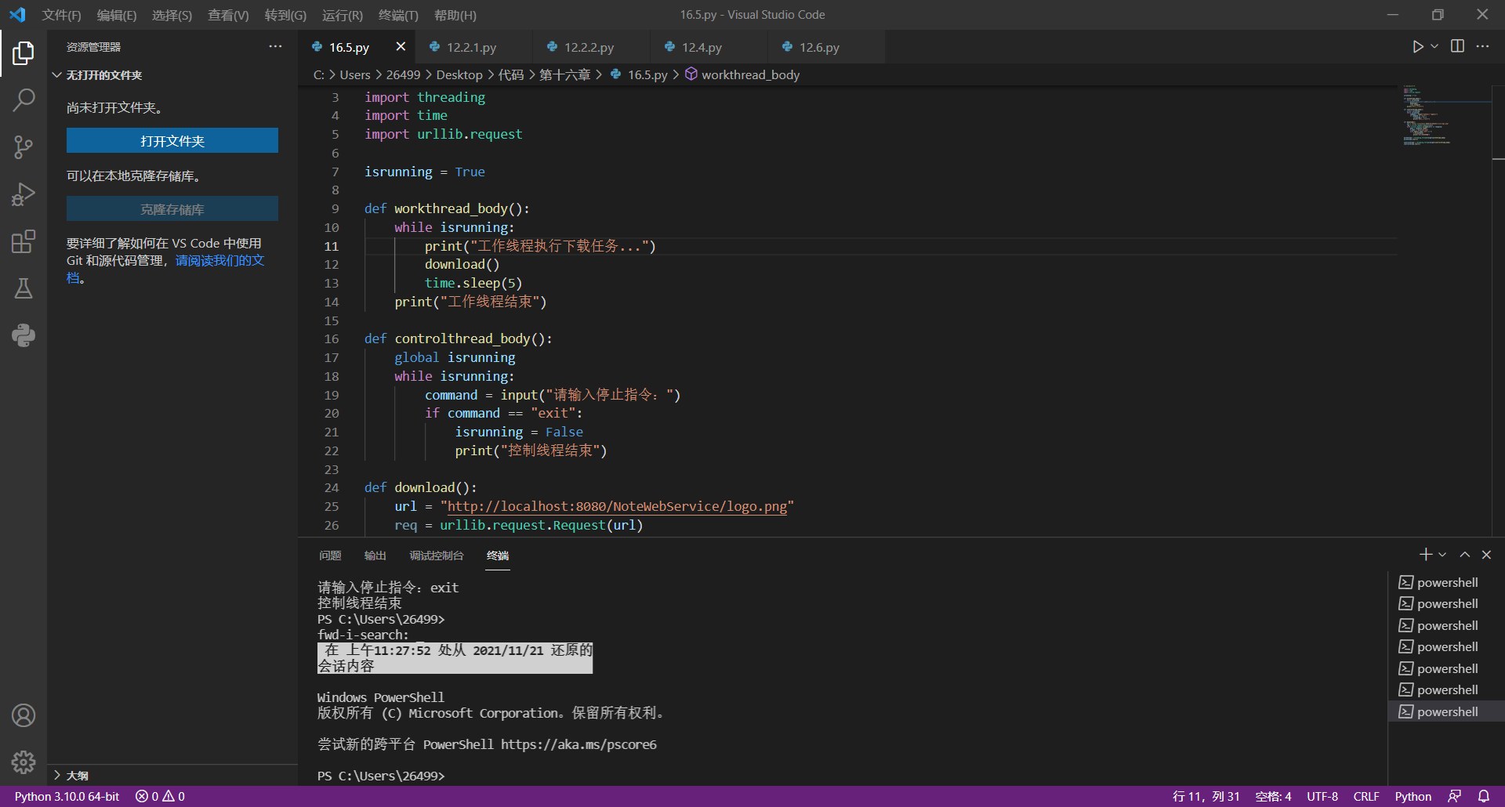1505x807 pixels.
Task: Collapse the 无打开的文件夹 section
Action: click(x=57, y=75)
